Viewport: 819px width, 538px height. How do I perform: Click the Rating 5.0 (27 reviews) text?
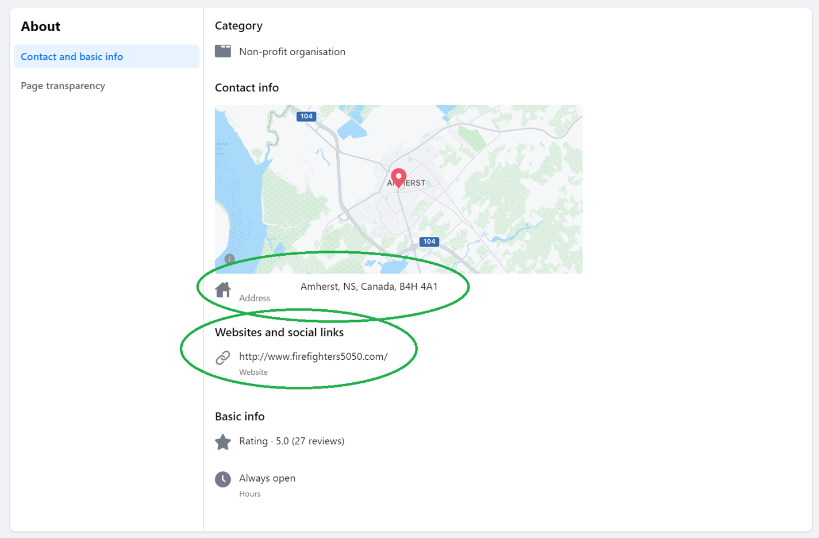291,441
